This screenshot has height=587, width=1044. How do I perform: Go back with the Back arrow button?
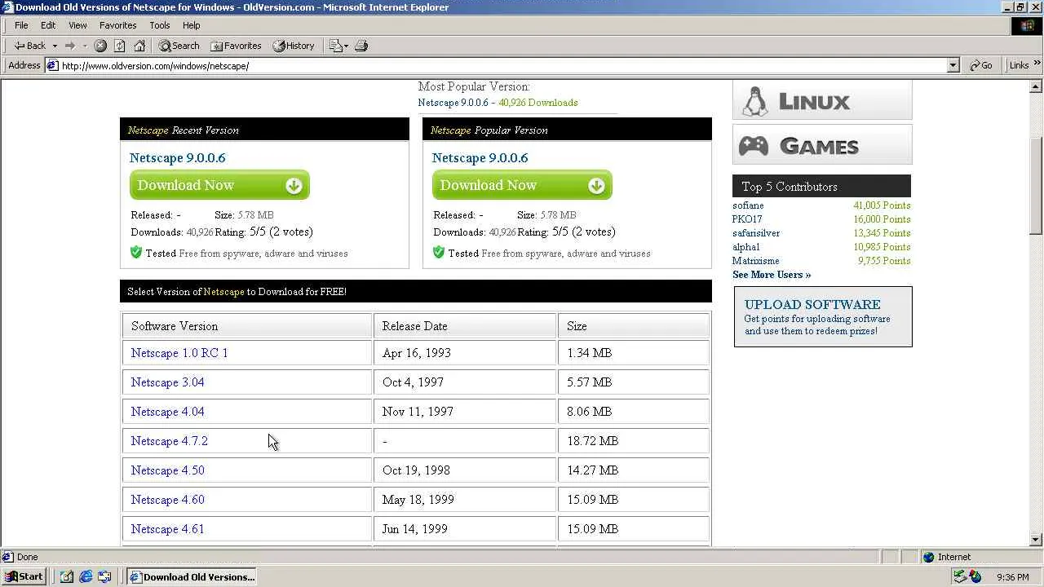31,46
